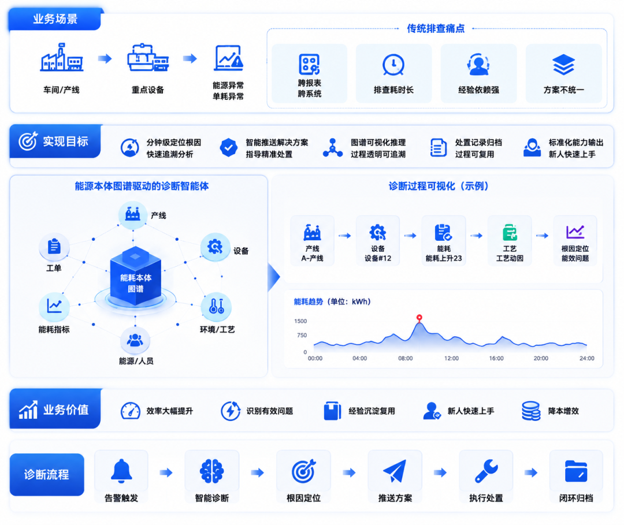Select the 重点设备 equipment icon
The image size is (624, 525).
click(x=148, y=58)
